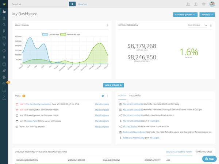The image size is (219, 164).
Task: Click the Add a Widget button
Action: tap(114, 85)
